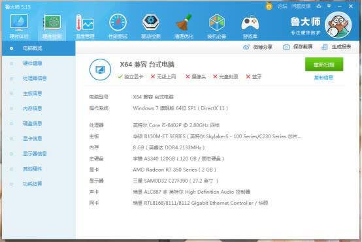Click 生成报表 generate report button
The width and height of the screenshot is (362, 242).
[x=337, y=47]
